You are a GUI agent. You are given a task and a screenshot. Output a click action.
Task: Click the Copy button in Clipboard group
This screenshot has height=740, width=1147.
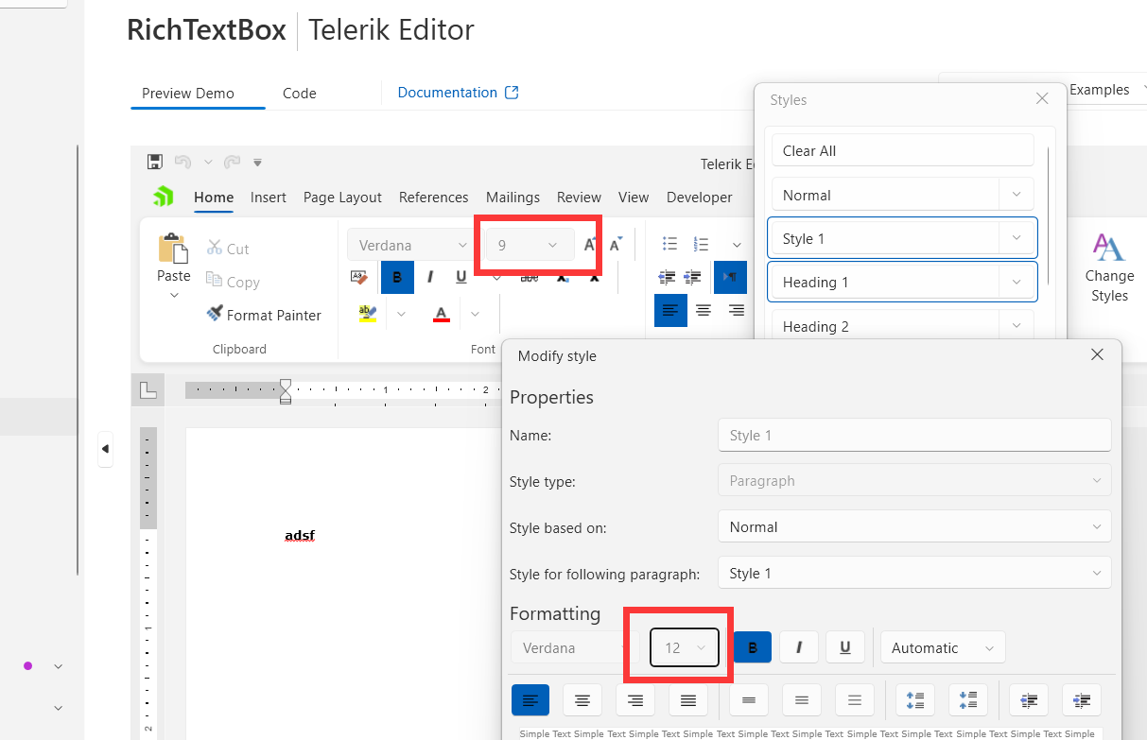pos(233,282)
